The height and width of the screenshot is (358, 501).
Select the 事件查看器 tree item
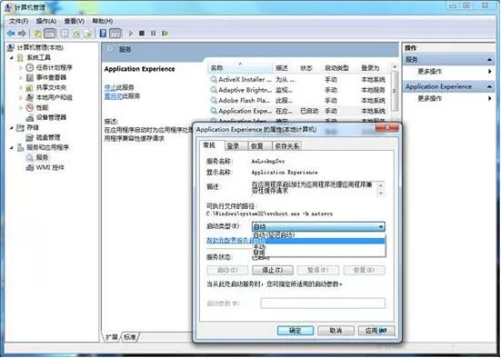pyautogui.click(x=51, y=77)
